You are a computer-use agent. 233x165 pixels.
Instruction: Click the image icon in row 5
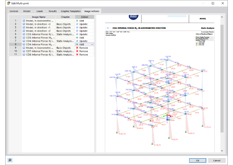point(24,34)
